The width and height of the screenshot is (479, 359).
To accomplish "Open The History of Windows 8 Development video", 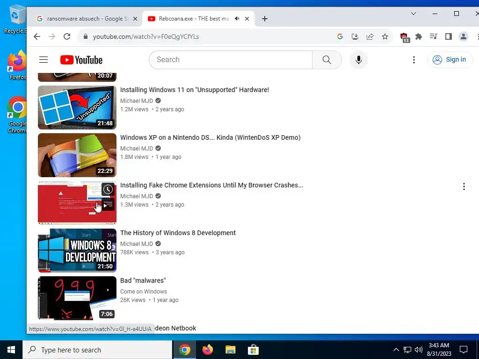I will (x=178, y=233).
